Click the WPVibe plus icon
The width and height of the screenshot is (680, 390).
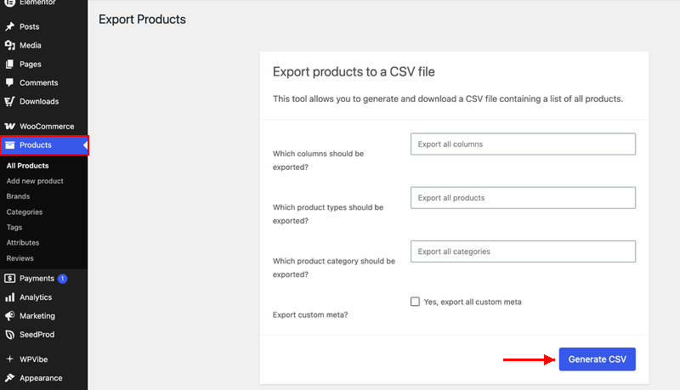pyautogui.click(x=9, y=359)
